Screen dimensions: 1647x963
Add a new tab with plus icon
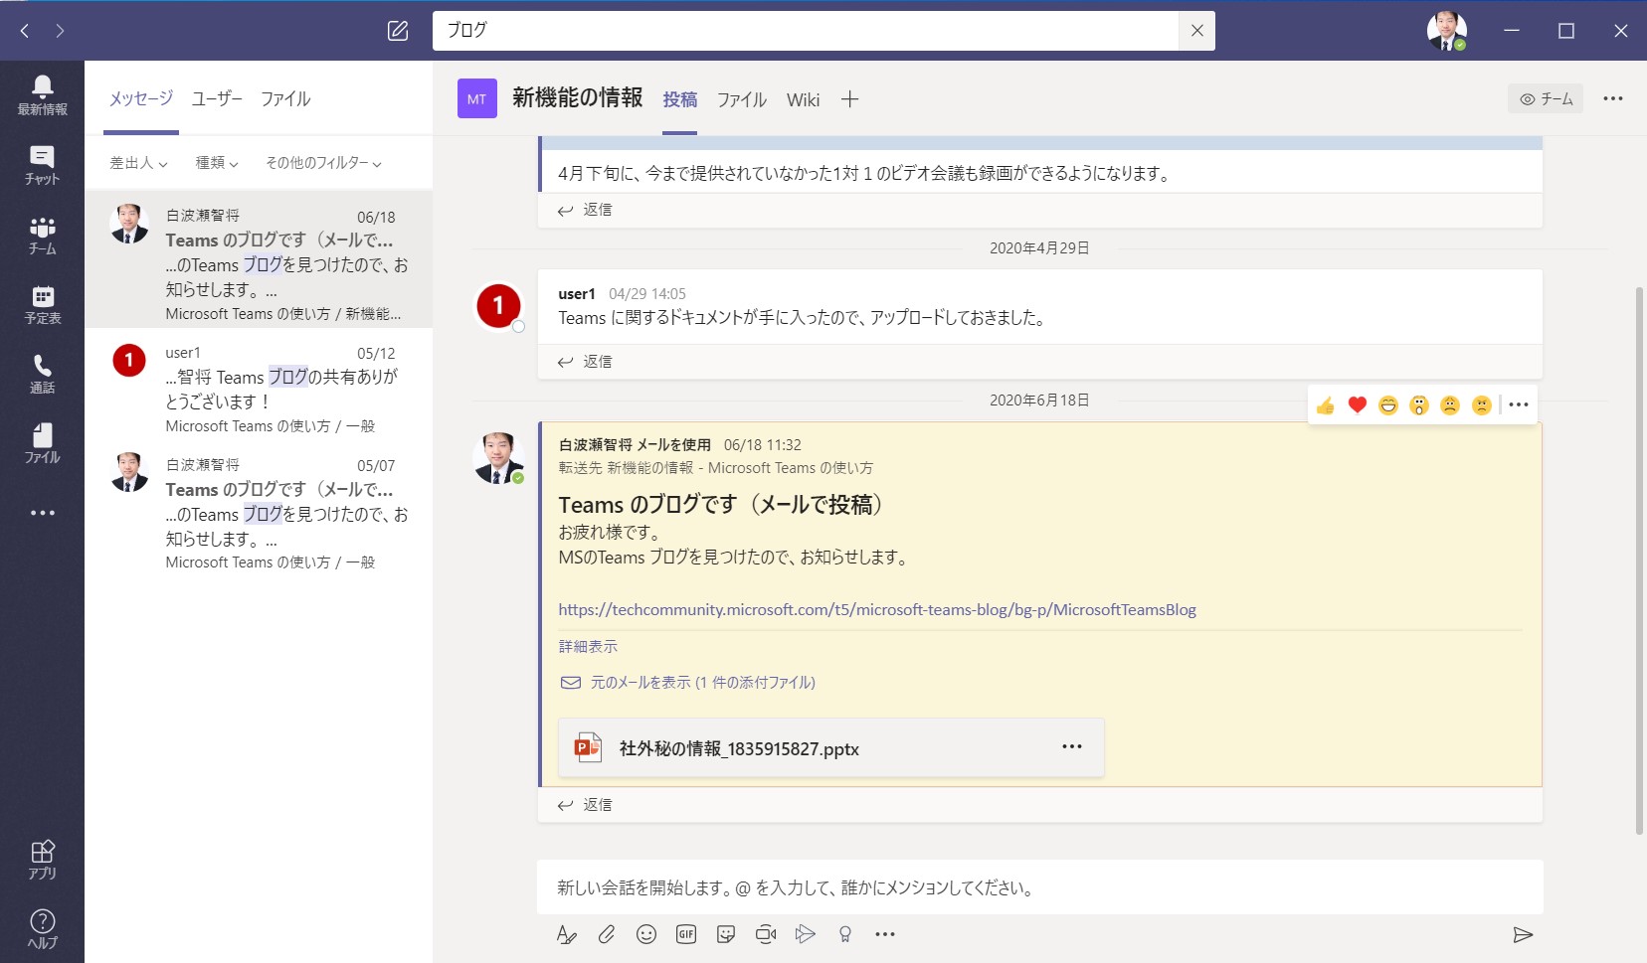(x=849, y=99)
